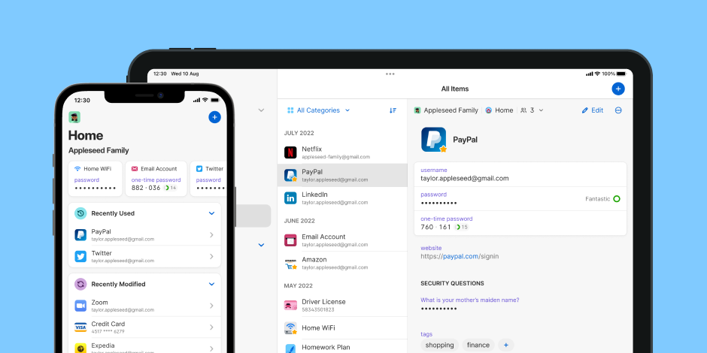Tap the Recently Used clock icon
707x353 pixels.
80,213
